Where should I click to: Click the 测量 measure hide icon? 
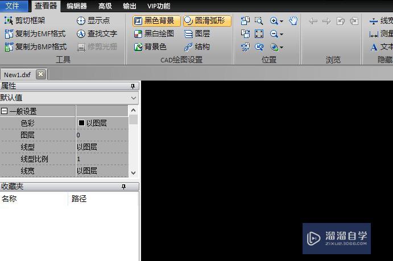pos(374,33)
